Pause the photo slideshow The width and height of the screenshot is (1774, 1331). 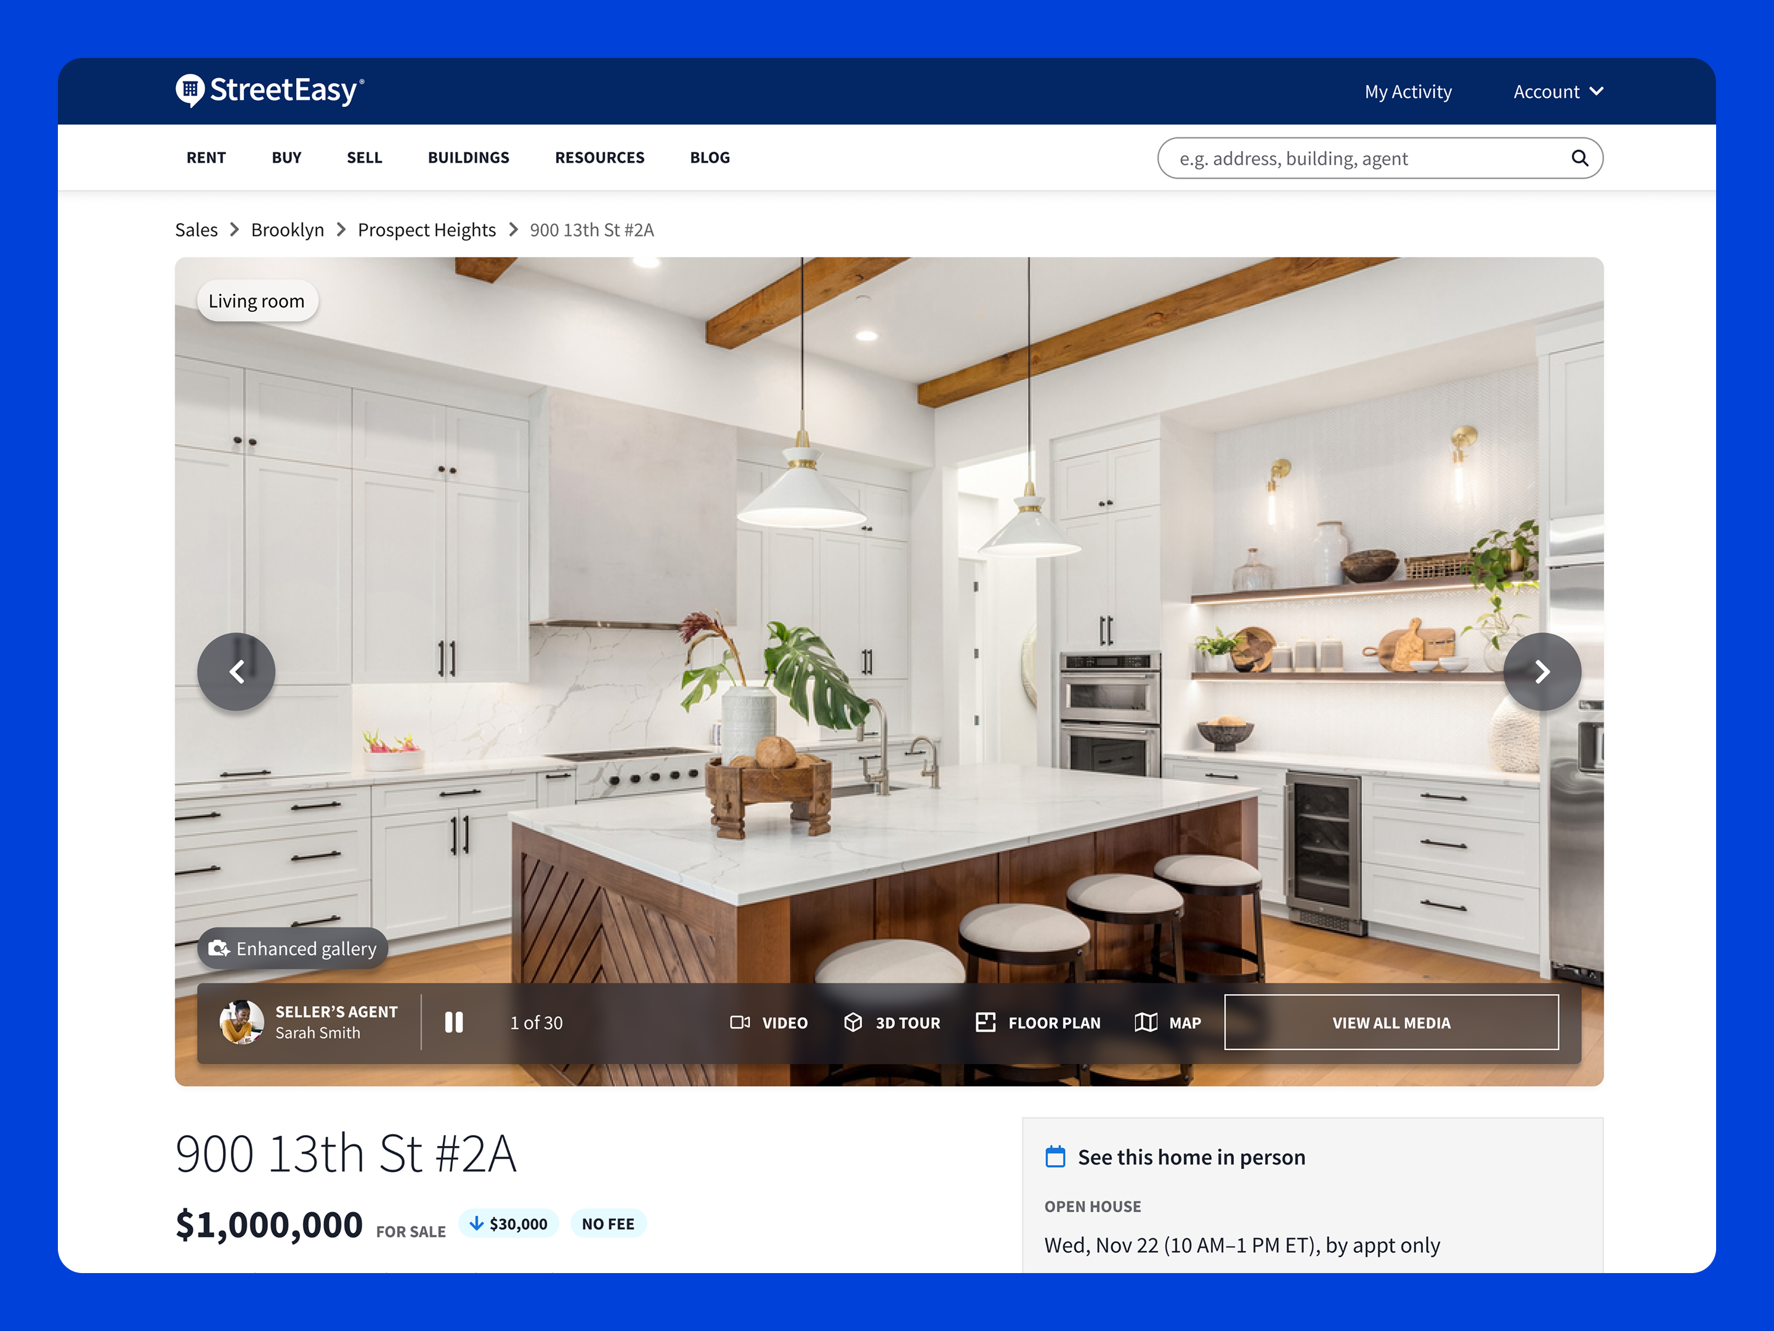pos(454,1022)
